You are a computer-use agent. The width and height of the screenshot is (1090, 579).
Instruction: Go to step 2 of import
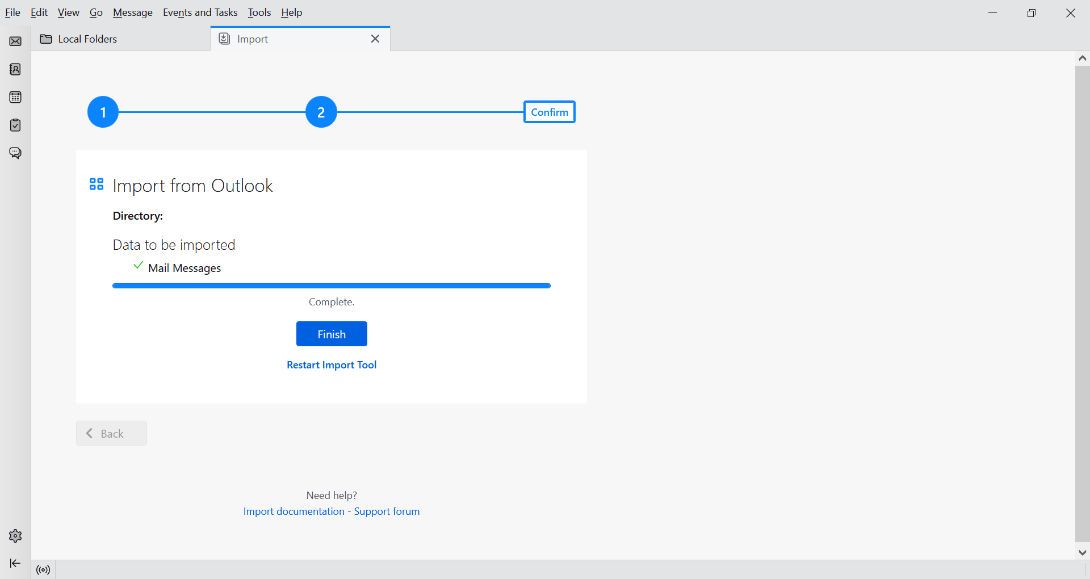coord(321,112)
